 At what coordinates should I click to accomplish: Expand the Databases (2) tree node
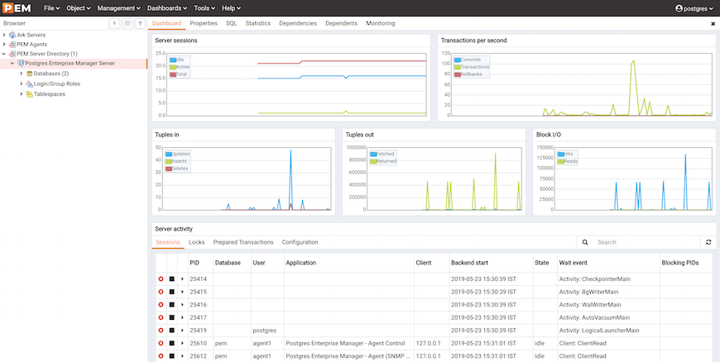pyautogui.click(x=21, y=74)
